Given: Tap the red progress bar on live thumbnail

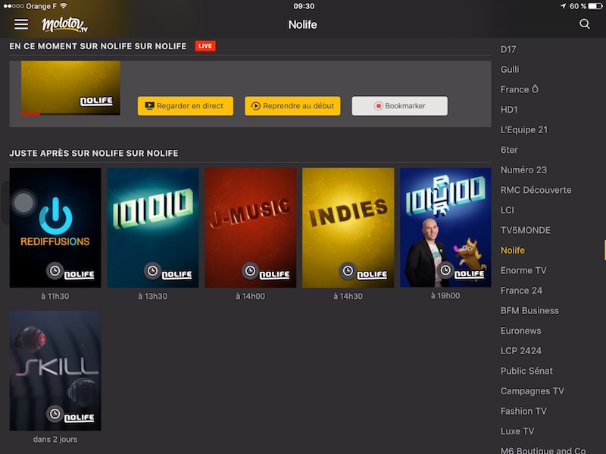Looking at the screenshot, I should point(30,114).
